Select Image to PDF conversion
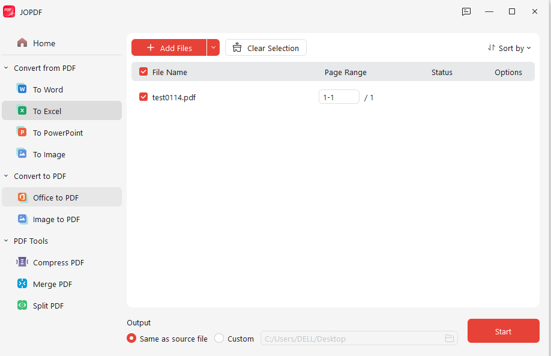The image size is (551, 356). pyautogui.click(x=54, y=219)
